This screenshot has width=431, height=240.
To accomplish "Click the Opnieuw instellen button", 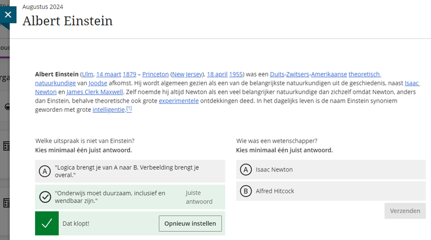I will 190,224.
